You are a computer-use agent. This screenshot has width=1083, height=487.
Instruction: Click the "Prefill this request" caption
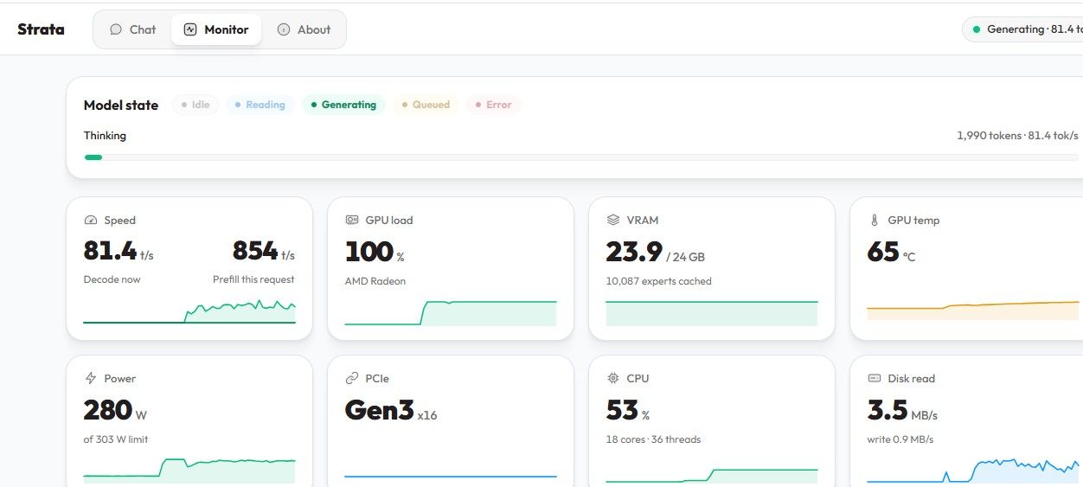click(253, 279)
